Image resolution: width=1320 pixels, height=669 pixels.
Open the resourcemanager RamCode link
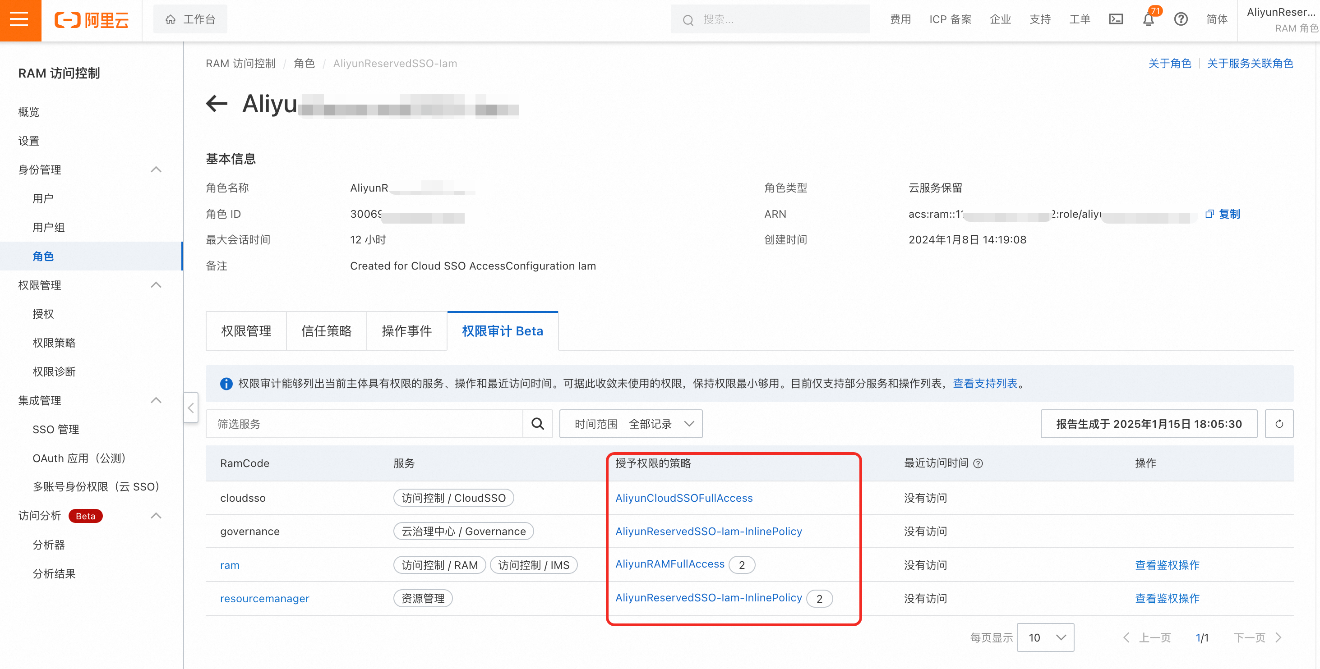264,598
